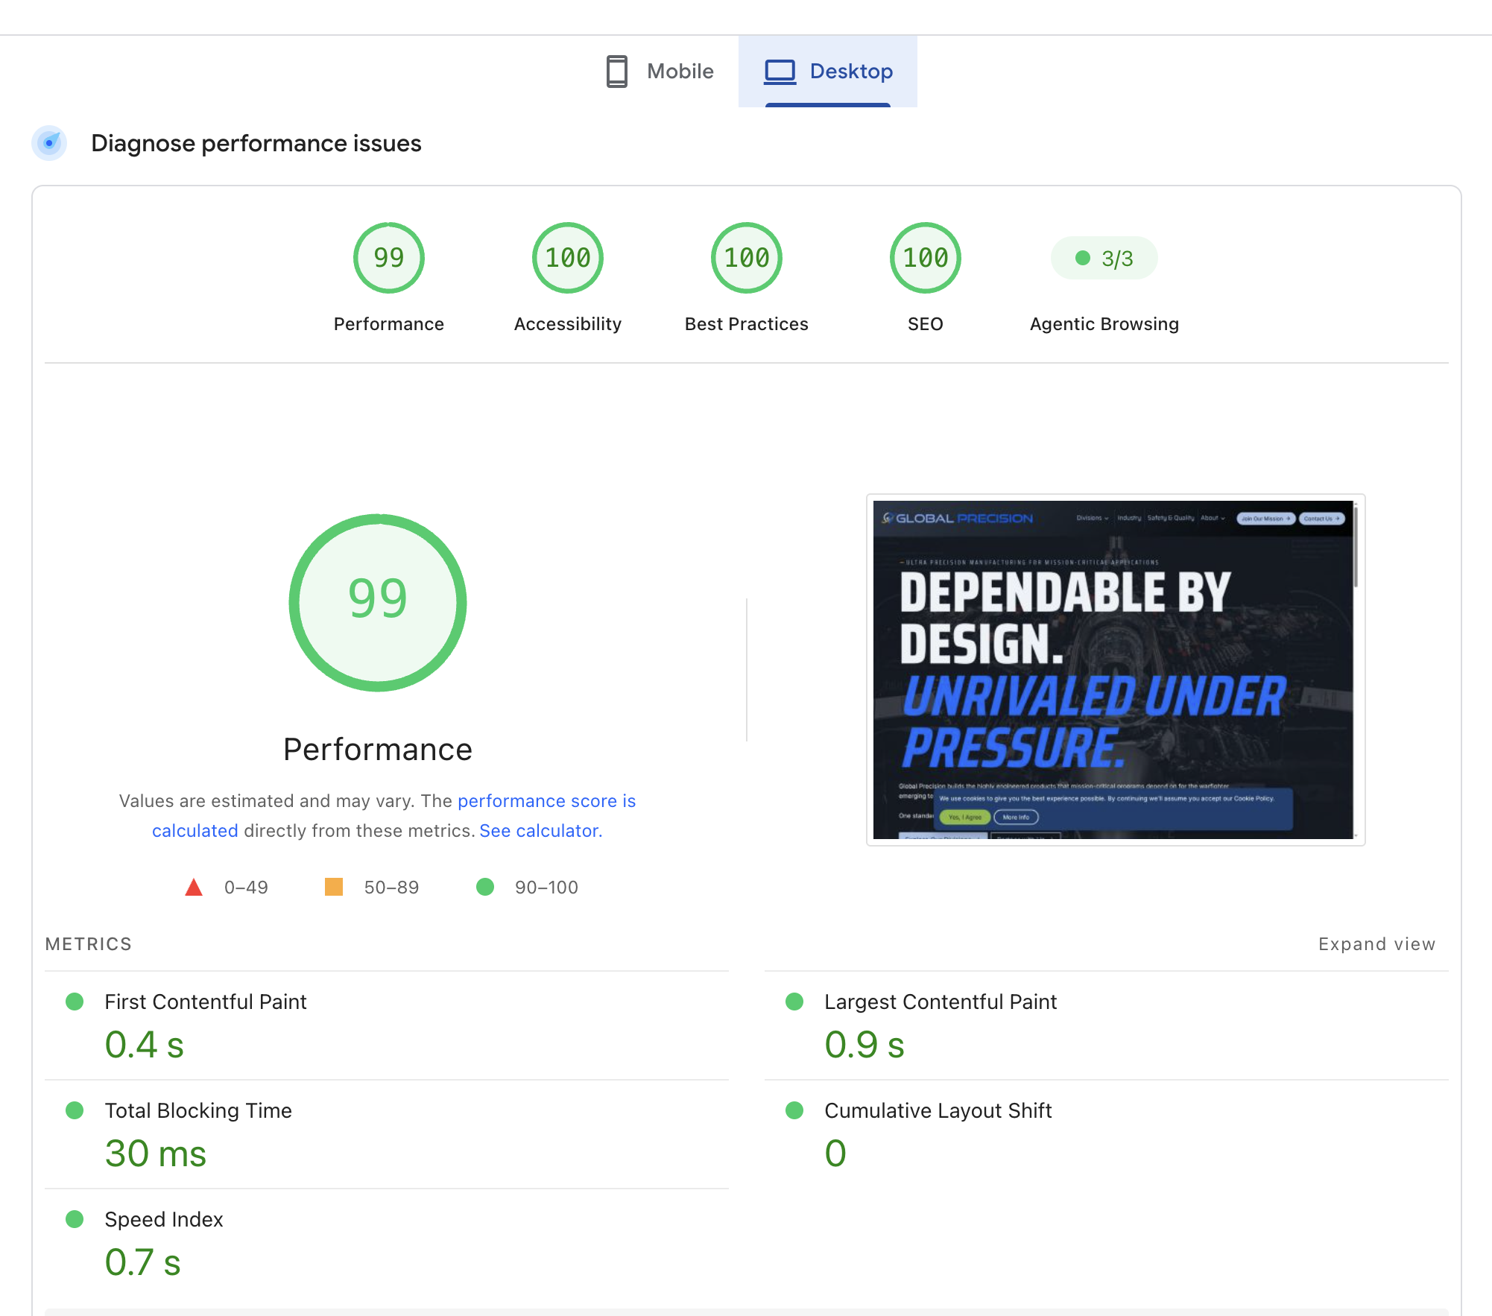Screen dimensions: 1492x1316
Task: Click the green circle 90–100 legend icon
Action: (485, 887)
